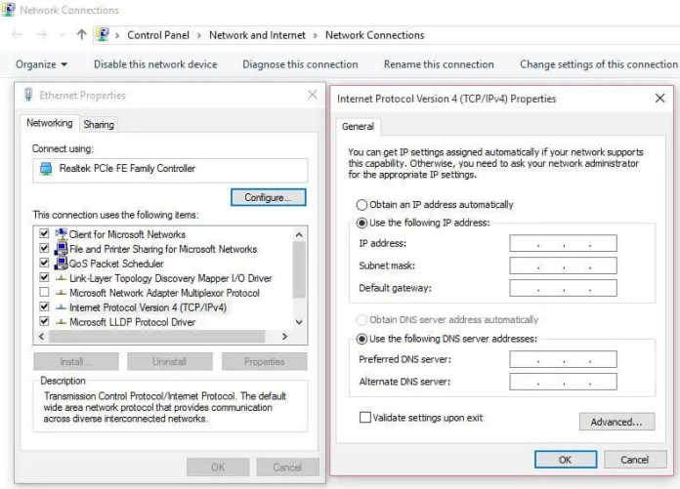Click items list scroll right arrow
The image size is (680, 489).
(x=284, y=336)
